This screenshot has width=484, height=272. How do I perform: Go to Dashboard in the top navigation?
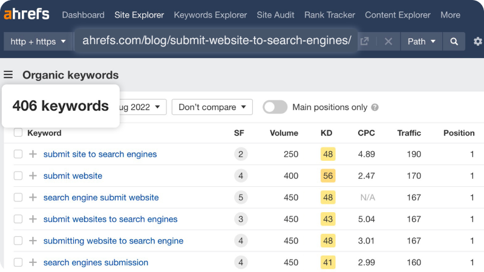point(83,15)
